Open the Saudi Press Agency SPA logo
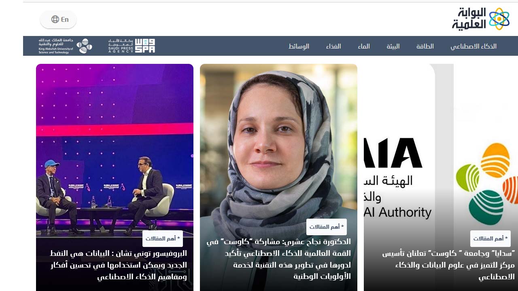The width and height of the screenshot is (518, 291). click(132, 46)
